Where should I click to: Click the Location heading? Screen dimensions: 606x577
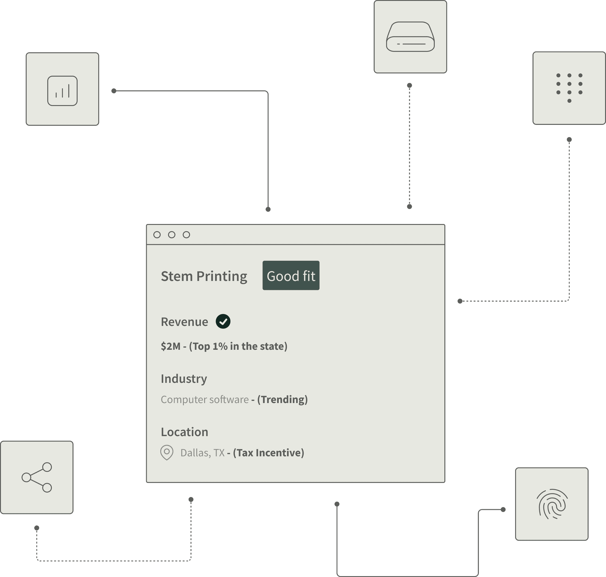click(x=184, y=432)
